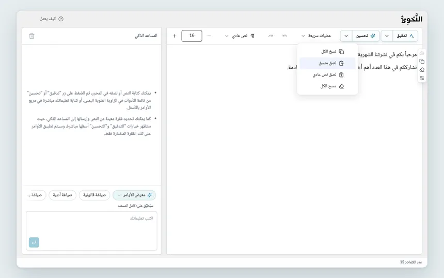Screen dimensions: 444x278
Task: Increase font size with the plus button
Action: 175,36
